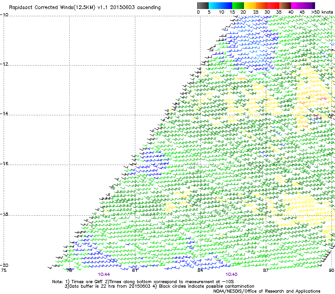Viewport: 335px width, 294px height.
Task: Select the blue 10-15 knots legend segment
Action: click(226, 5)
